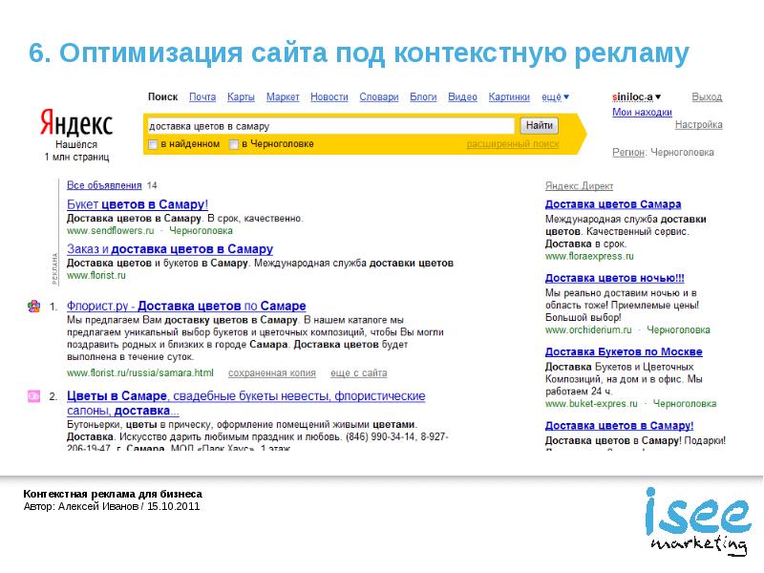The image size is (764, 573).
Task: Click 'сохраненная копия' under first result
Action: [x=271, y=372]
